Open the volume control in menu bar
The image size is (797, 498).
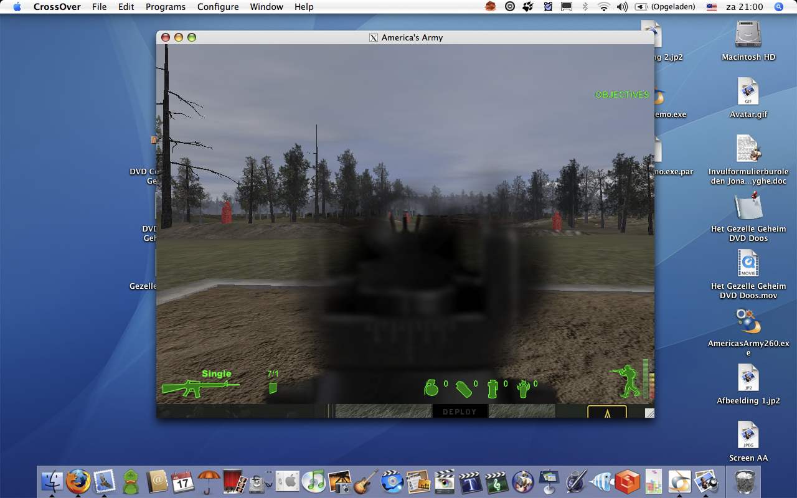coord(622,7)
